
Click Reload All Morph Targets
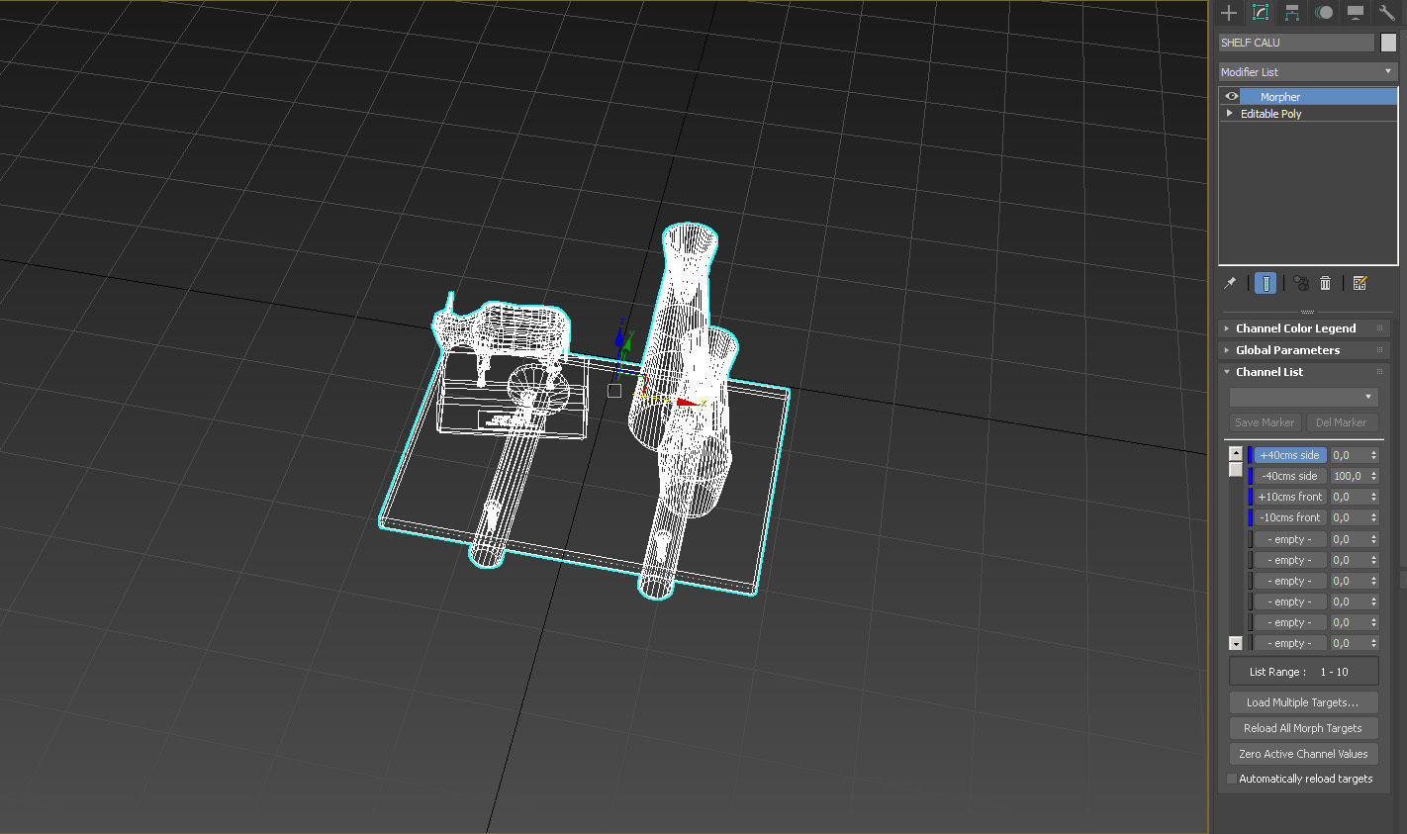tap(1303, 728)
